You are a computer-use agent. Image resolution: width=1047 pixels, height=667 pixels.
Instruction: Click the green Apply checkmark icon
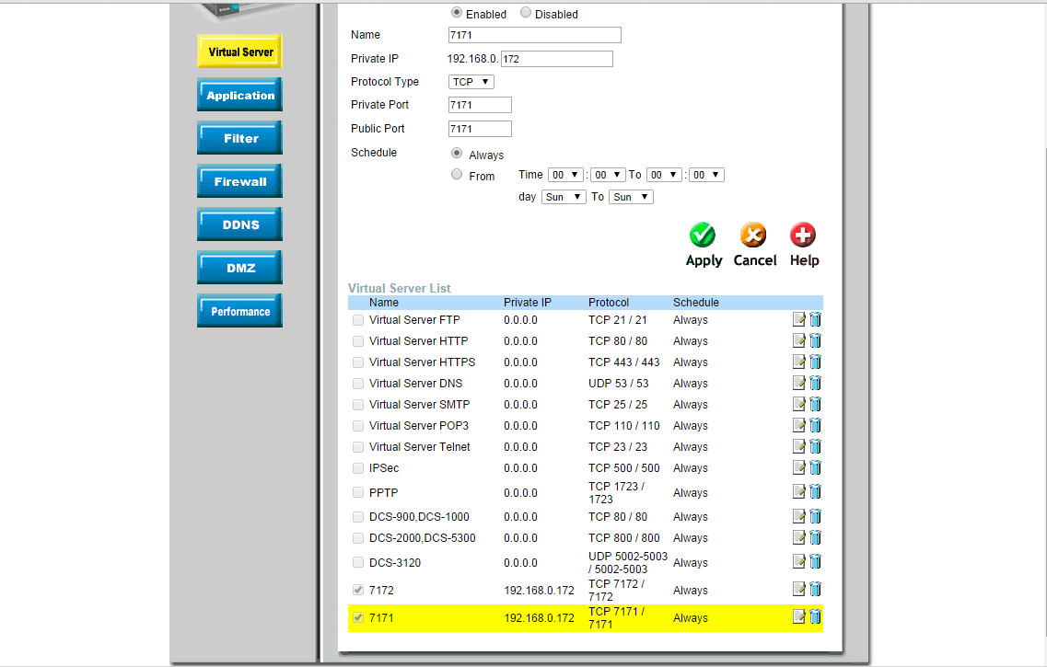tap(703, 235)
